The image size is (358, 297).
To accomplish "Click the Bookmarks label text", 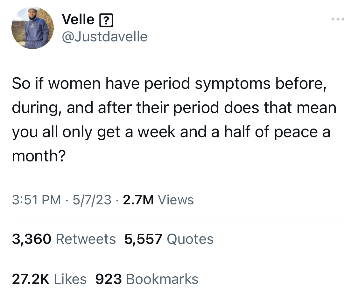I will coord(162,279).
